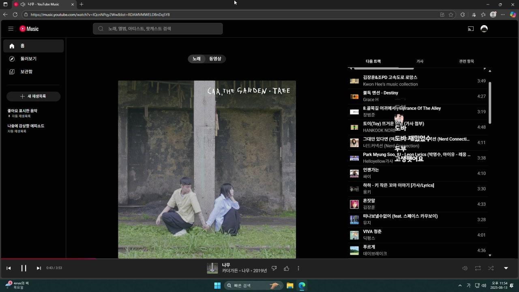Screen dimensions: 519x292
Task: Play 하하 - 키 작은 꼬마 이야기 track
Action: click(418, 189)
